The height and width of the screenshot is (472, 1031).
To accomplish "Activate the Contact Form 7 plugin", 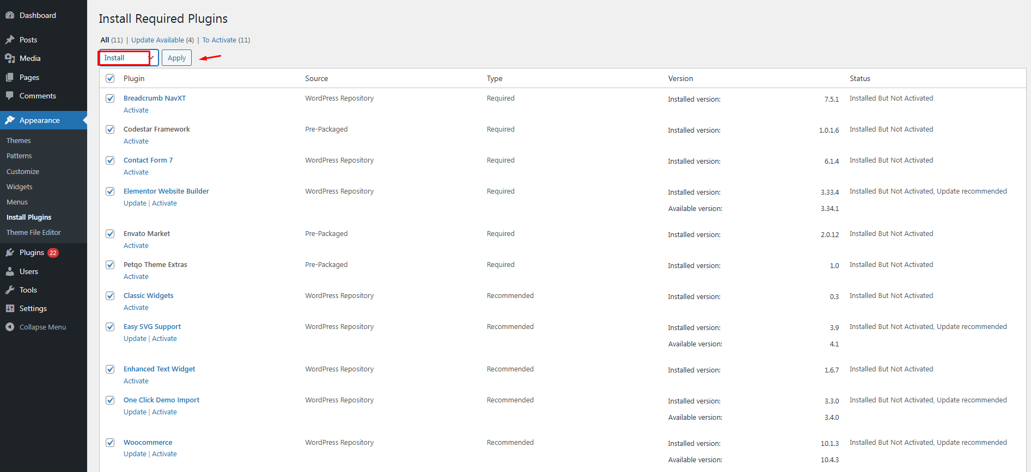I will [x=136, y=172].
